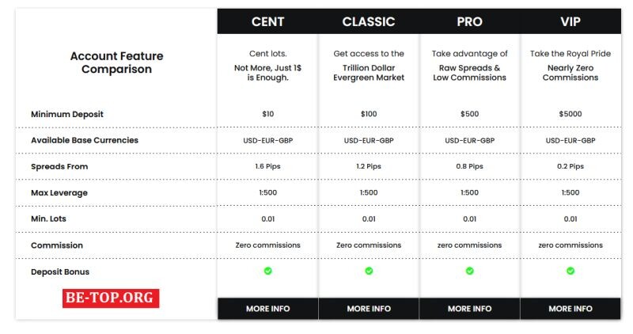Select the PRO column header
The height and width of the screenshot is (334, 633).
click(x=469, y=21)
